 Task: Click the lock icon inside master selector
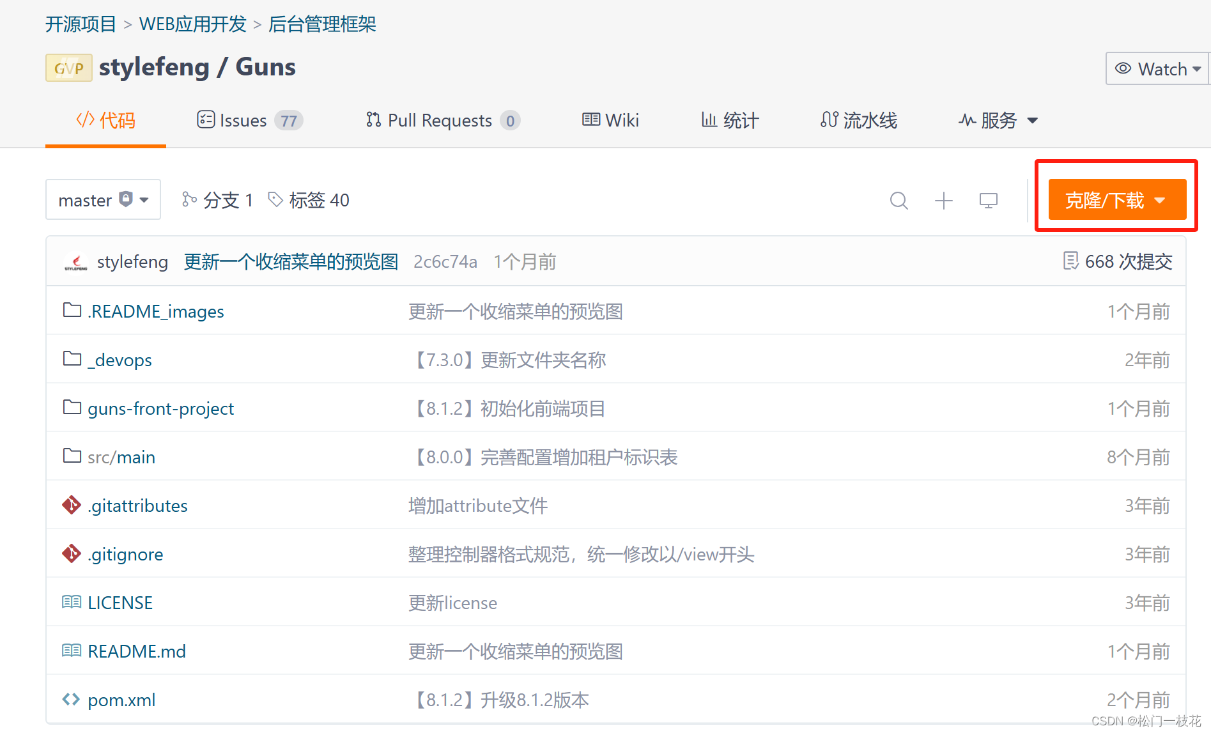point(125,199)
